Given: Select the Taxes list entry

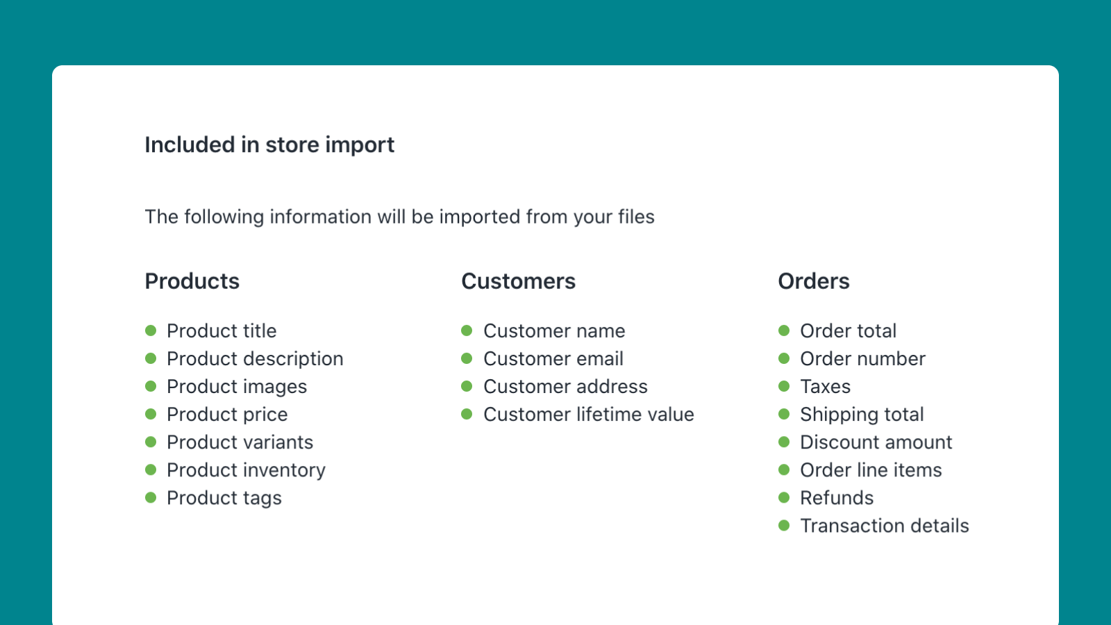Looking at the screenshot, I should [825, 387].
